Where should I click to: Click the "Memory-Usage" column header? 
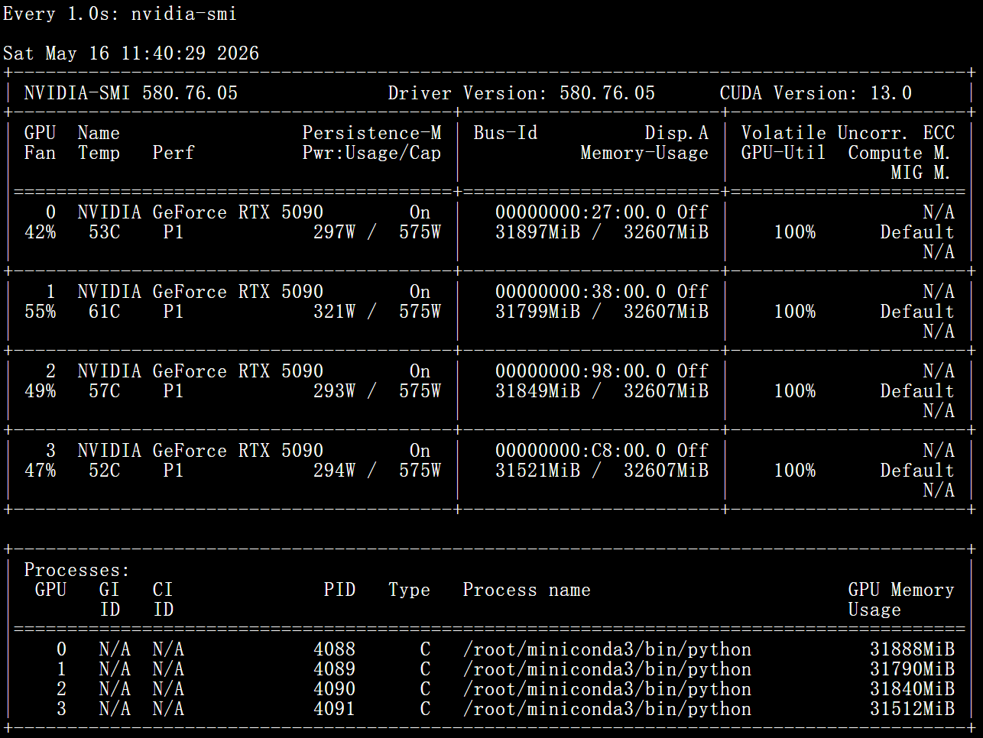[644, 153]
